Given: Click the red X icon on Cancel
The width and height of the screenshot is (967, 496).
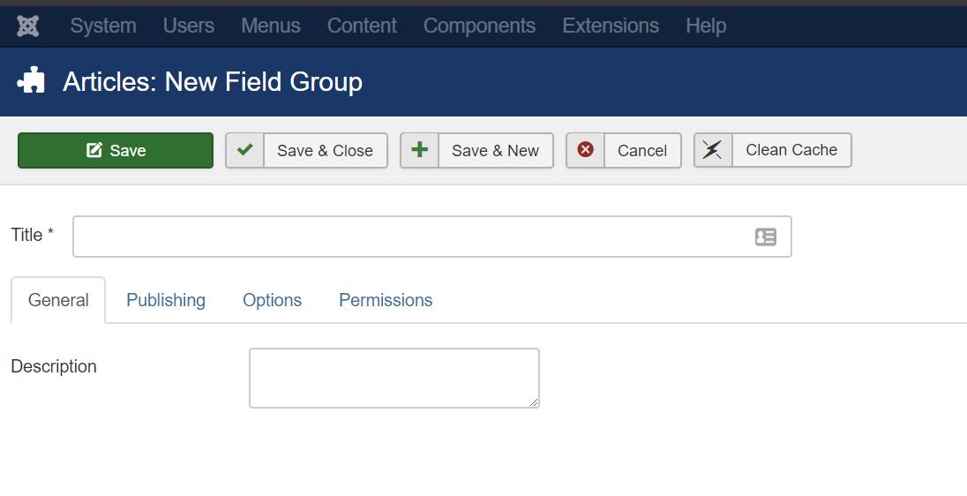Looking at the screenshot, I should (585, 149).
